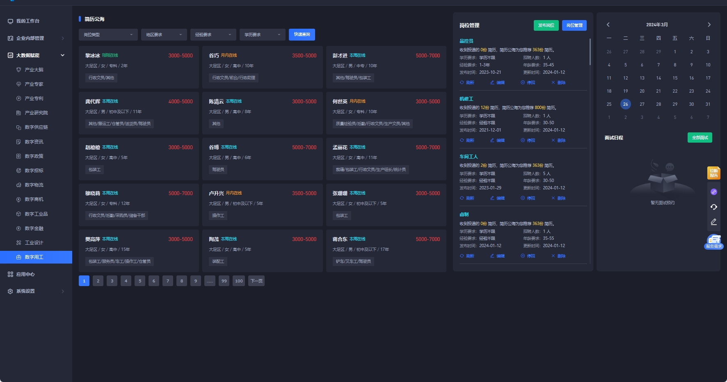727x382 pixels.
Task: Go to page 9 of resumes
Action: [x=196, y=281]
